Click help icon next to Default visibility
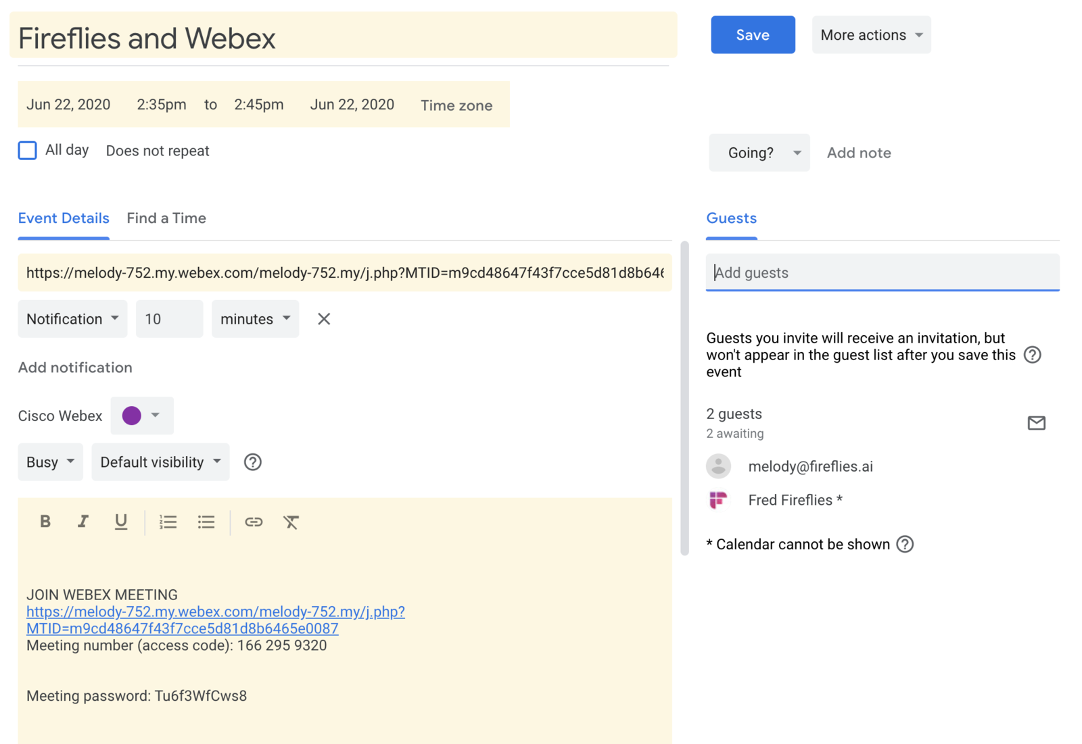 tap(252, 462)
